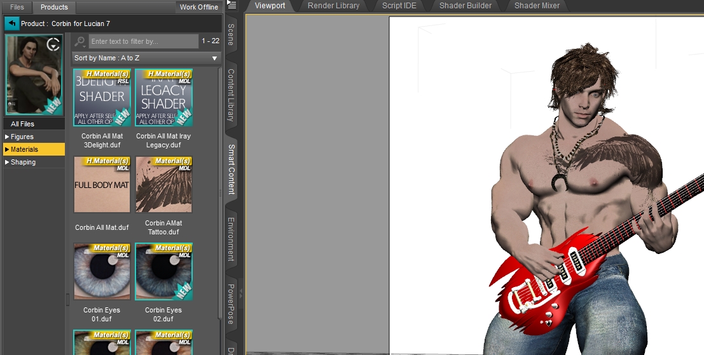Open the Render Library tab
Viewport: 704px width, 355px height.
pyautogui.click(x=334, y=6)
